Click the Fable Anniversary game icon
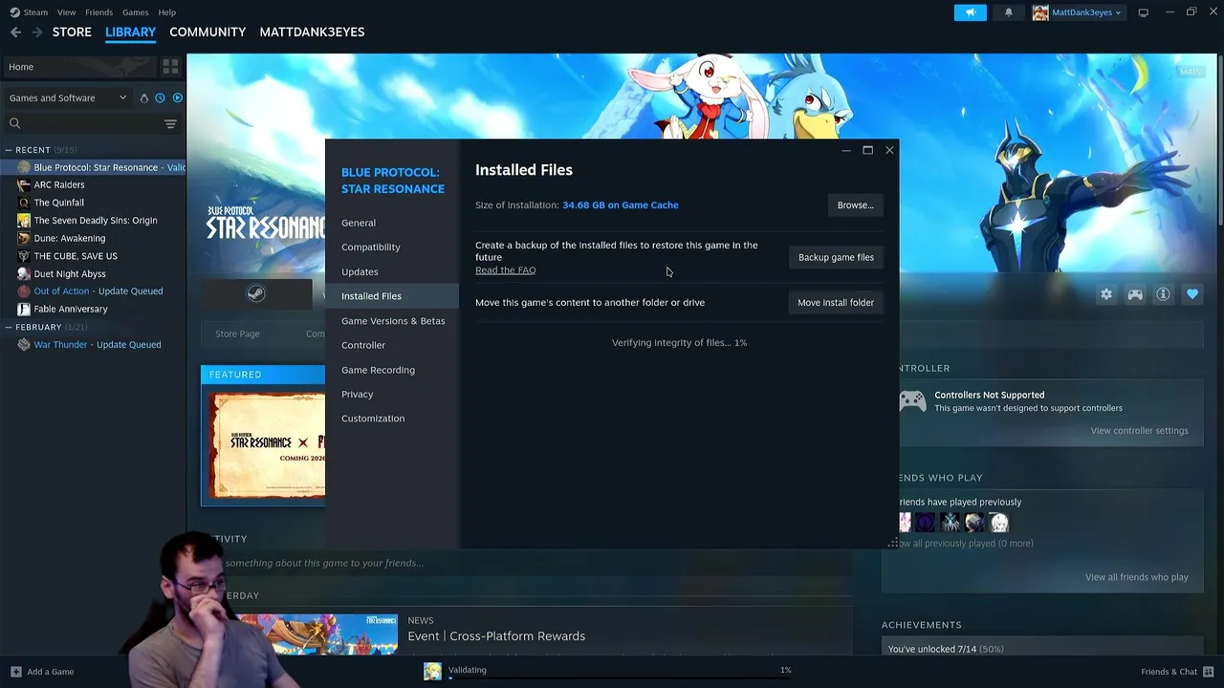This screenshot has width=1224, height=688. pos(24,309)
